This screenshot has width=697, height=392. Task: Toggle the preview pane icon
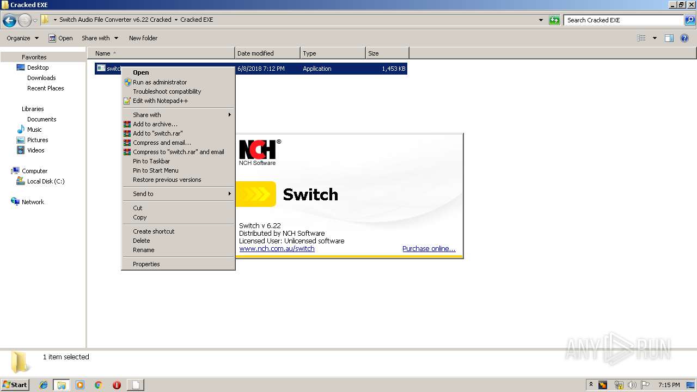coord(669,38)
